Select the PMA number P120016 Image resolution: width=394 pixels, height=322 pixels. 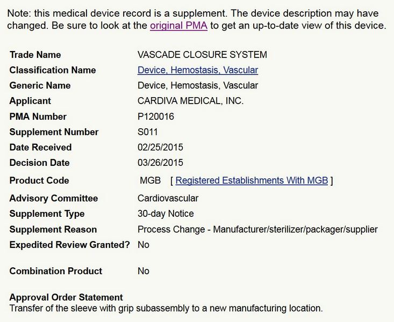(x=156, y=116)
